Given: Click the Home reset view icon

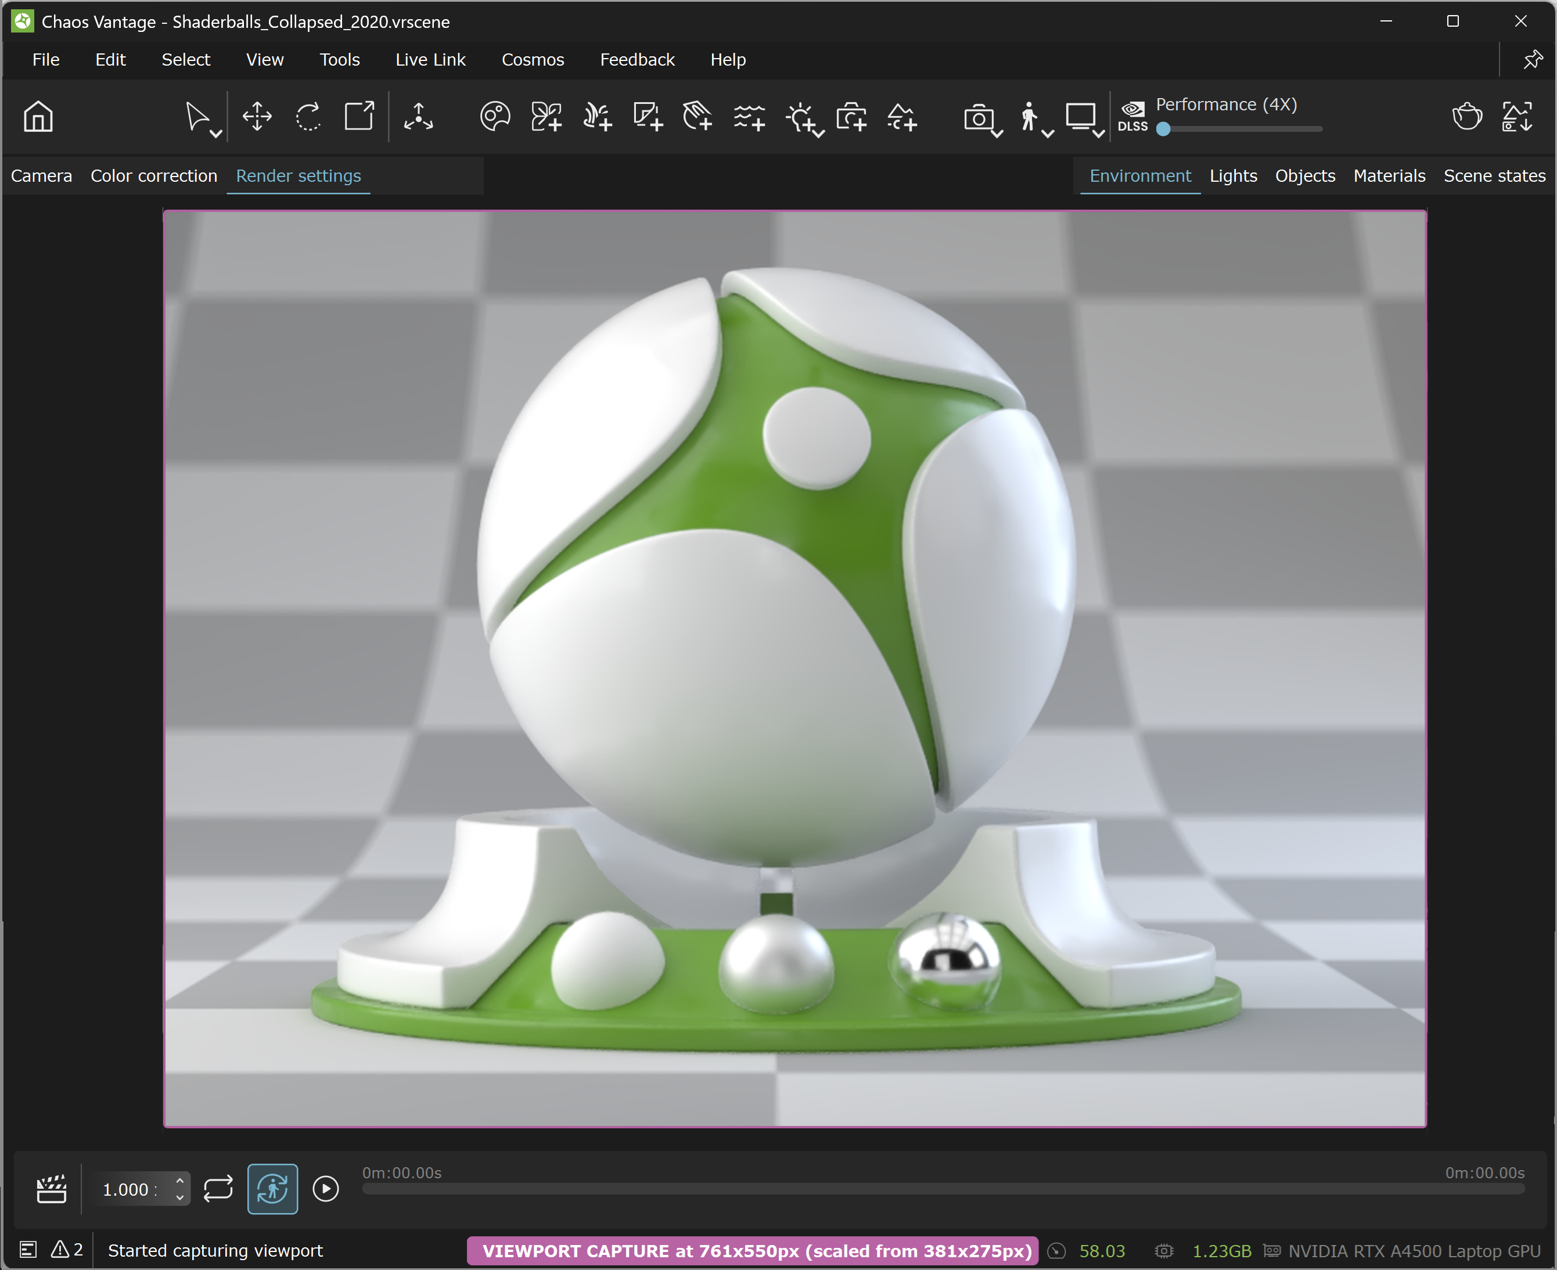Looking at the screenshot, I should 38,116.
